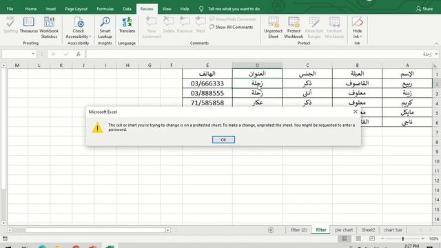This screenshot has width=441, height=248.
Task: Collapse the ribbon
Action: coord(436,43)
